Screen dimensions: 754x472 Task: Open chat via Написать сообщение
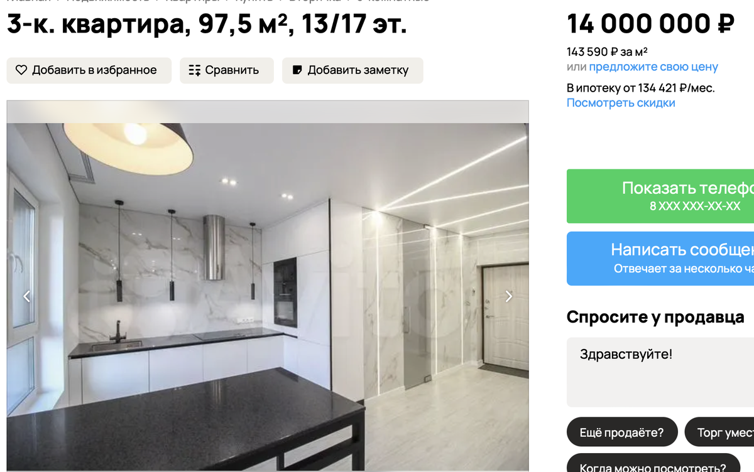[x=660, y=259]
